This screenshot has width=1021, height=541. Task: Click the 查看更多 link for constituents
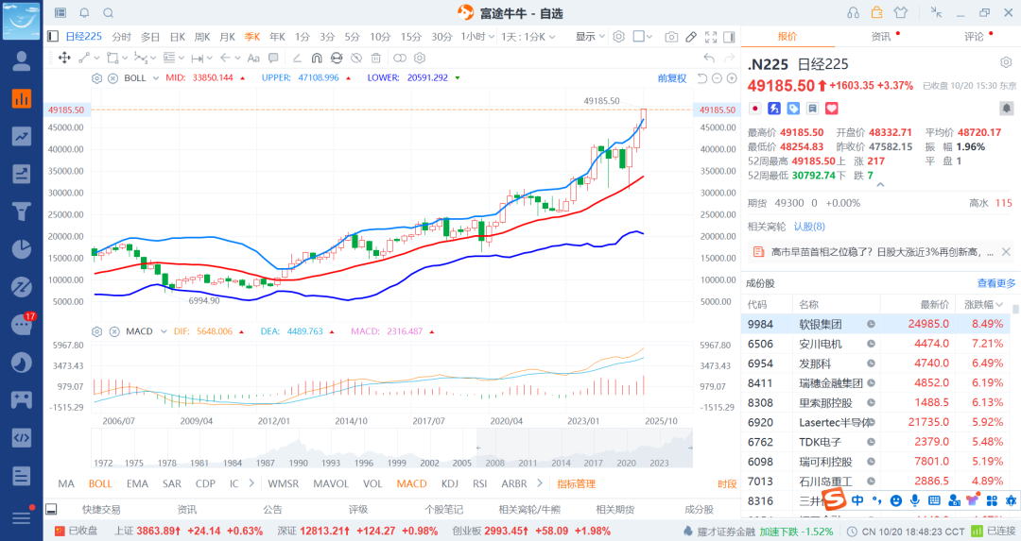pos(996,283)
